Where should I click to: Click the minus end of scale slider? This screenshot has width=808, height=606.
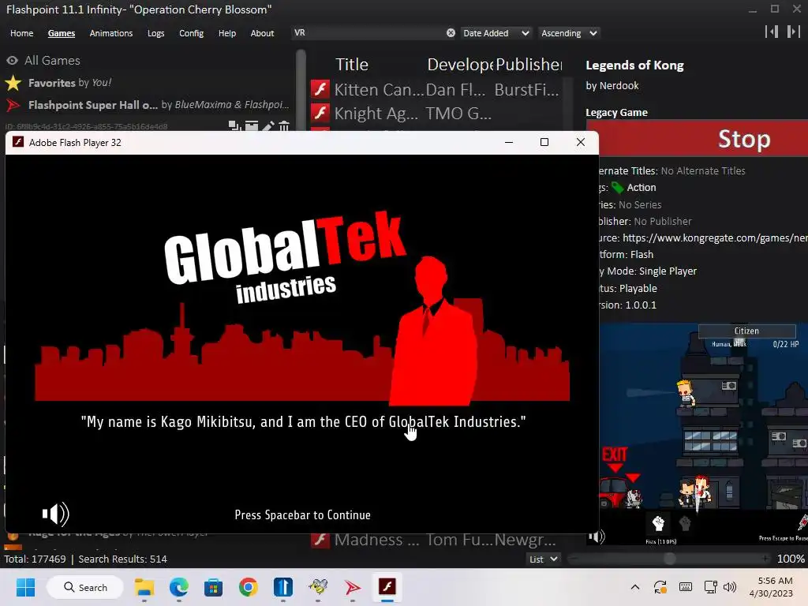tap(574, 559)
